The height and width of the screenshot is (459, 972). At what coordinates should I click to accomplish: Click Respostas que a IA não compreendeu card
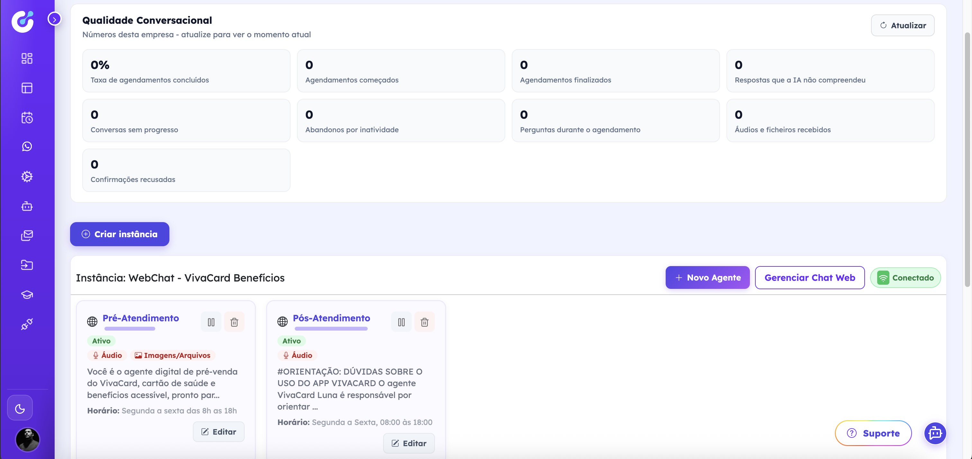coord(831,71)
